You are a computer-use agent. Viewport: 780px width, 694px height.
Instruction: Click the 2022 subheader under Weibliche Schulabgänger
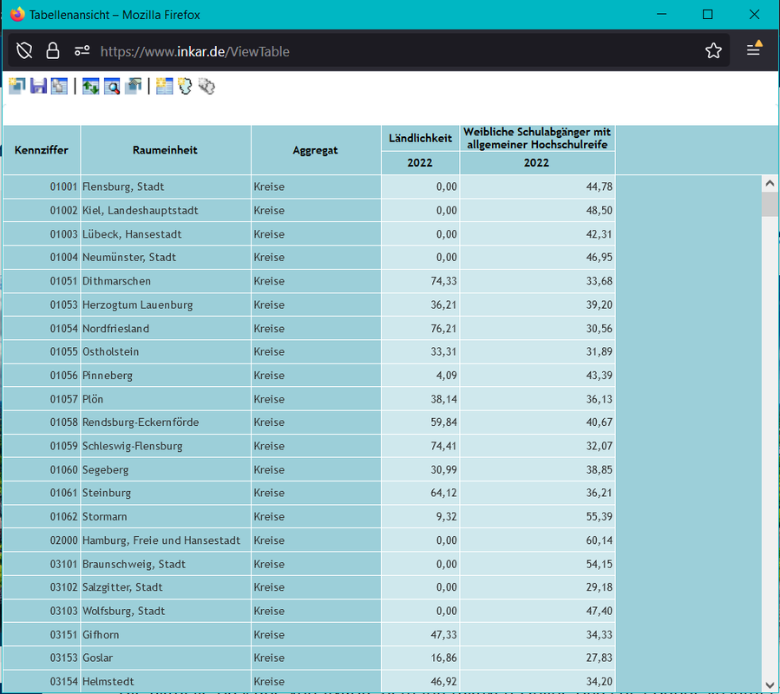tap(537, 163)
